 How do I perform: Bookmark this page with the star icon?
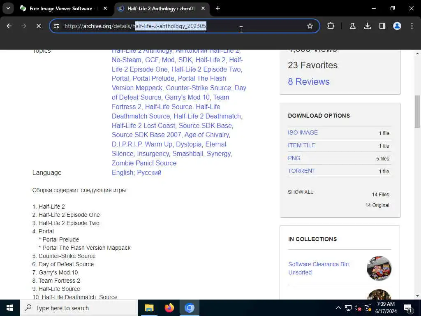(x=310, y=26)
